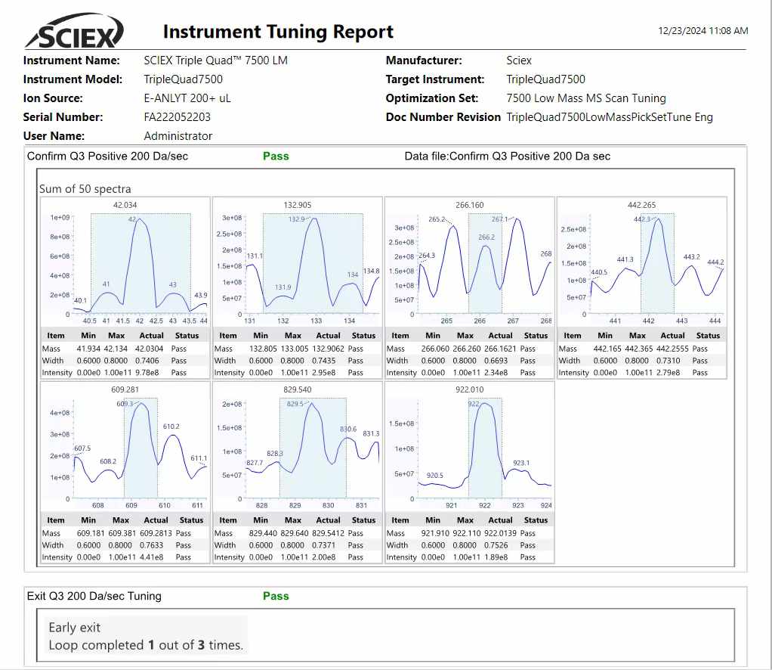This screenshot has width=772, height=670.
Task: Click the green Pass status beside Confirm Q3
Action: 276,156
